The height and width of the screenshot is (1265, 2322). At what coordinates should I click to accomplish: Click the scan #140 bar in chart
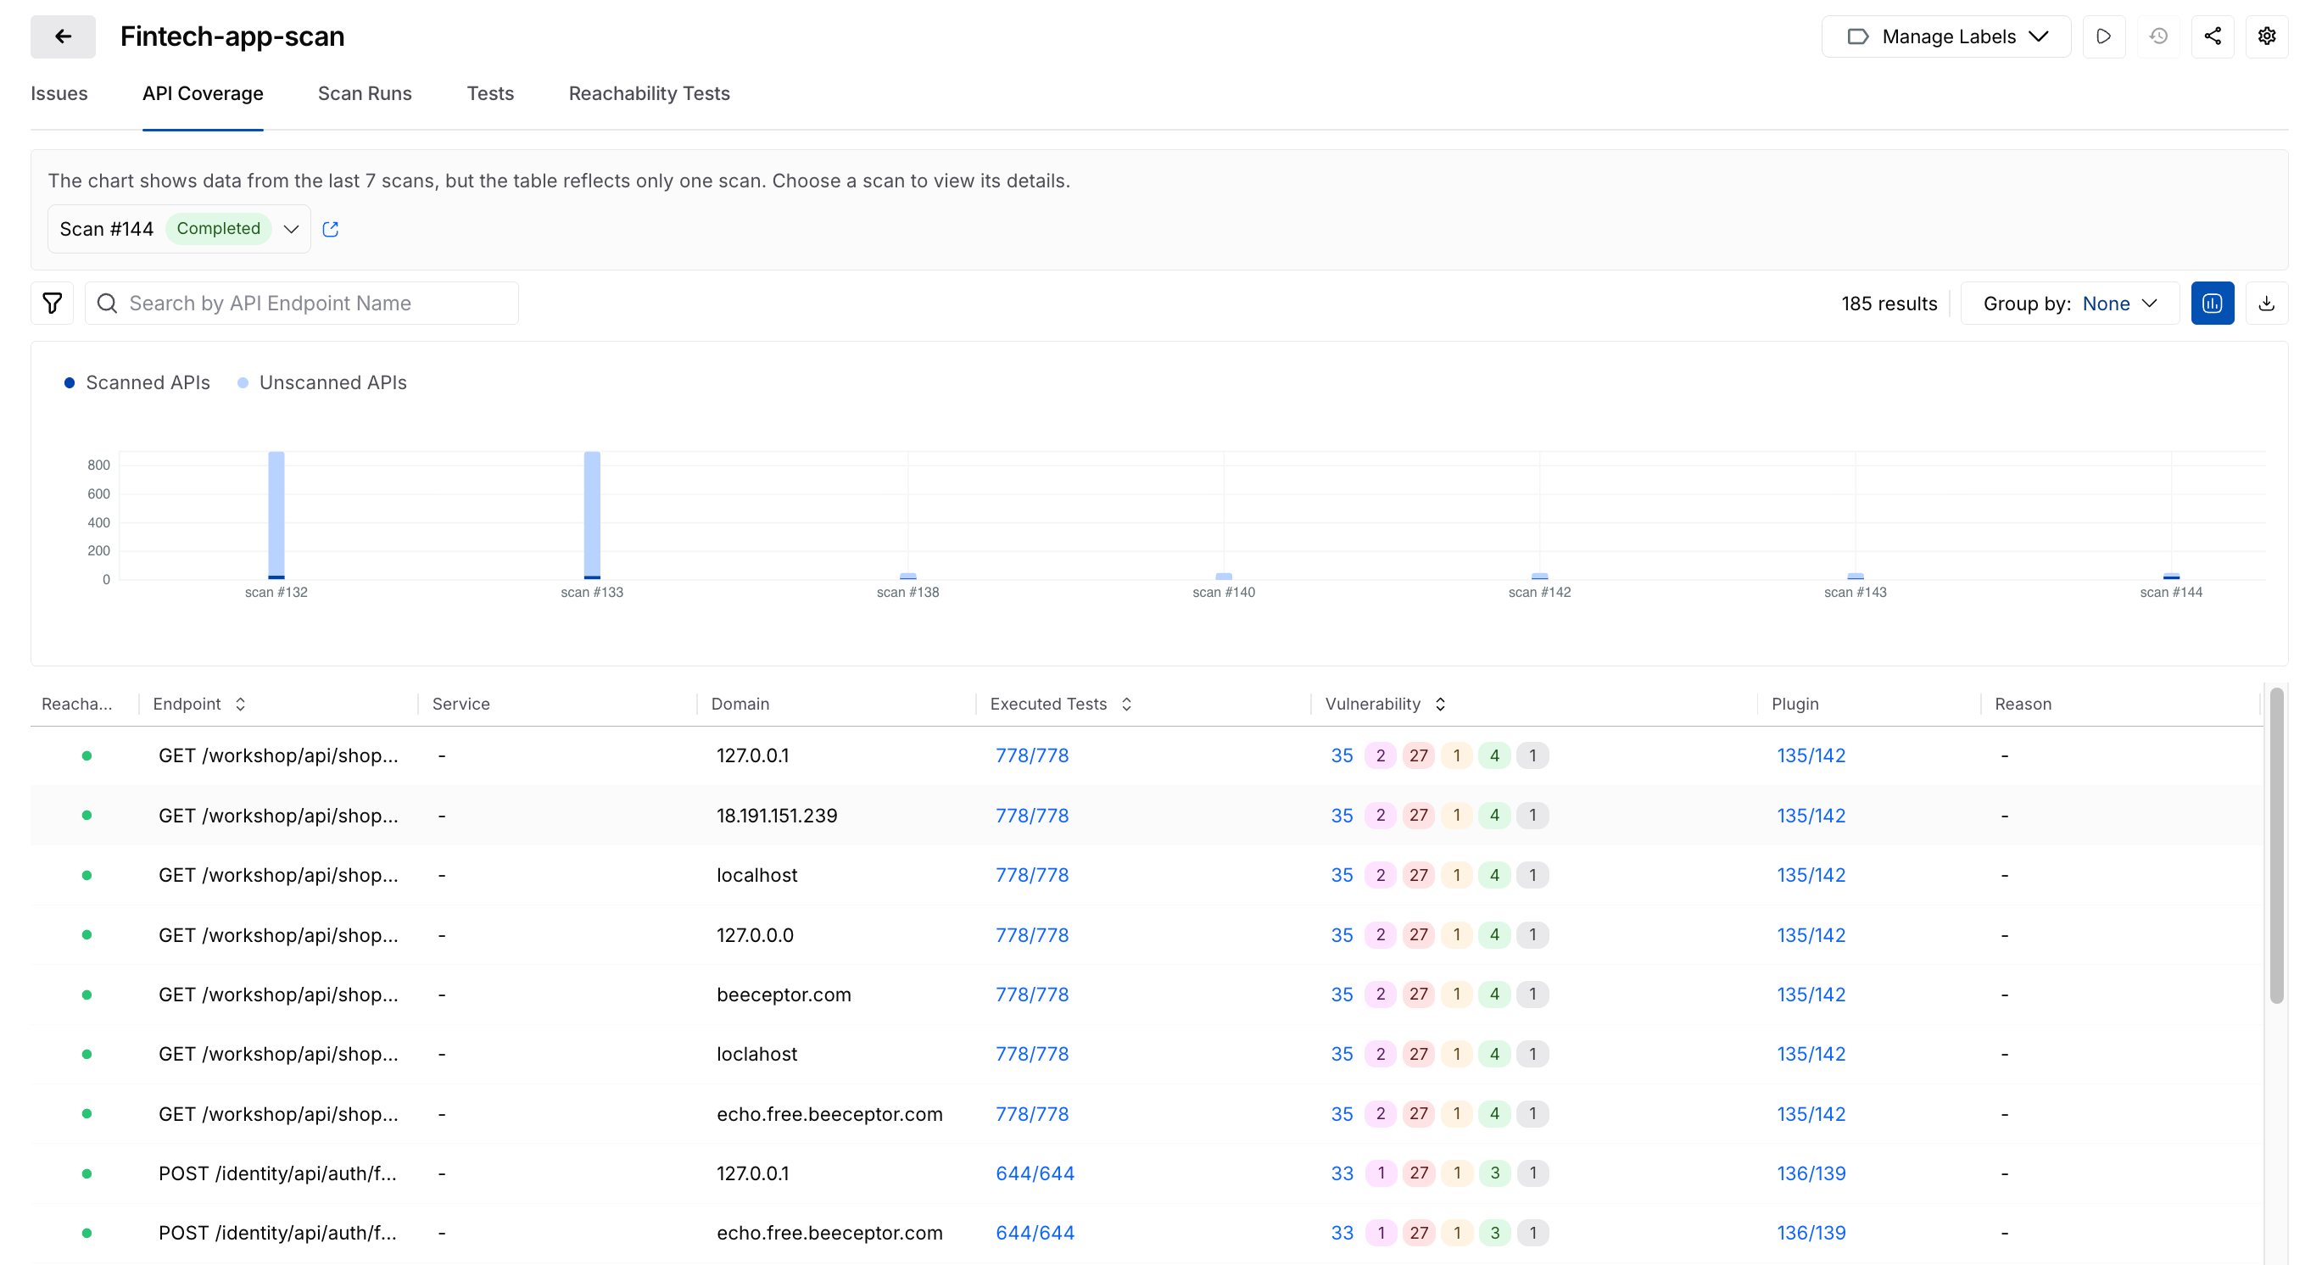coord(1224,576)
